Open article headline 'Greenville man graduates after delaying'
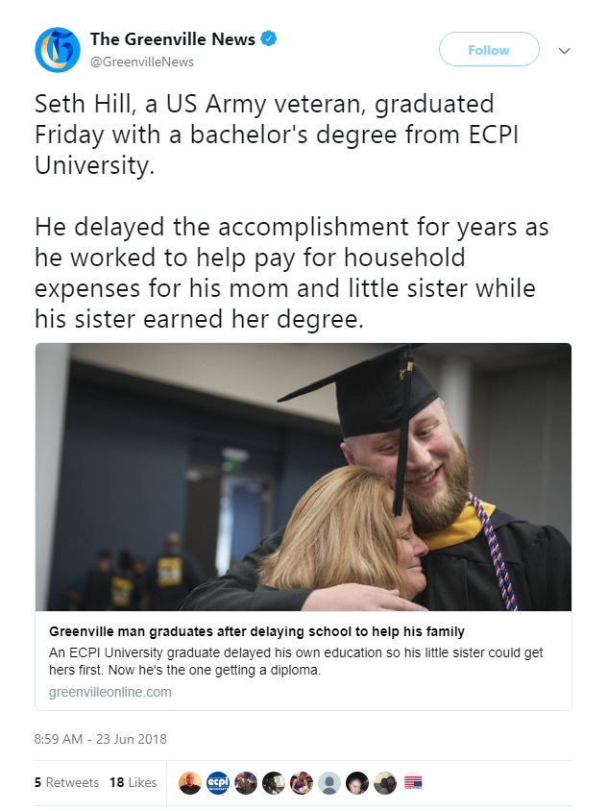The width and height of the screenshot is (607, 811). pos(256,631)
